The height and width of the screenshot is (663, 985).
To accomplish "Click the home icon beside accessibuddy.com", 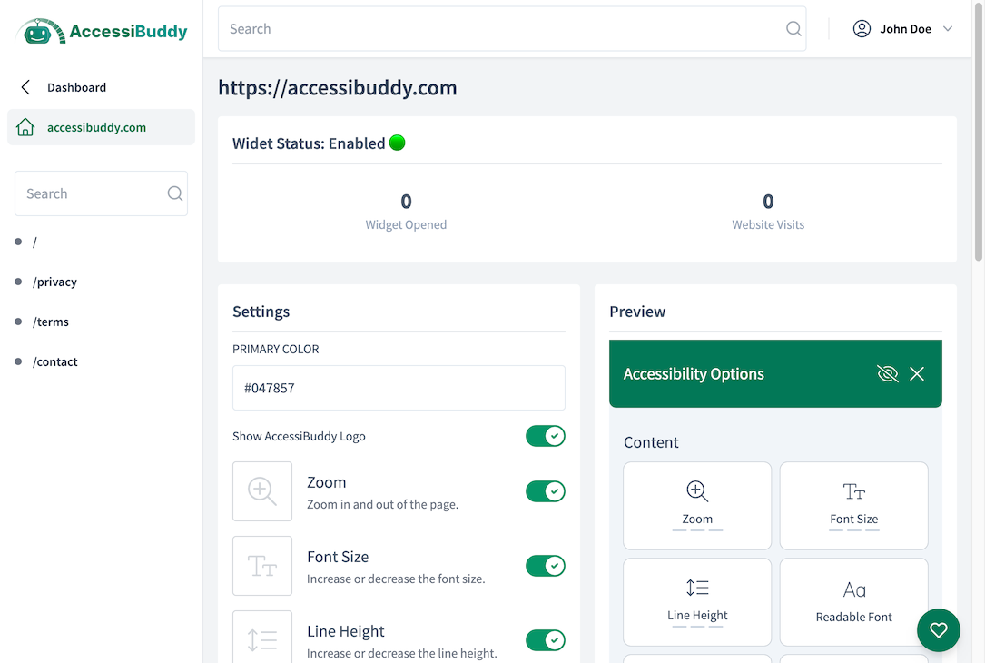I will tap(25, 127).
